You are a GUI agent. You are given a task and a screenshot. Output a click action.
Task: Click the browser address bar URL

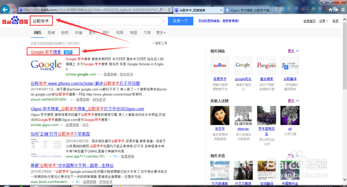[x=91, y=10]
